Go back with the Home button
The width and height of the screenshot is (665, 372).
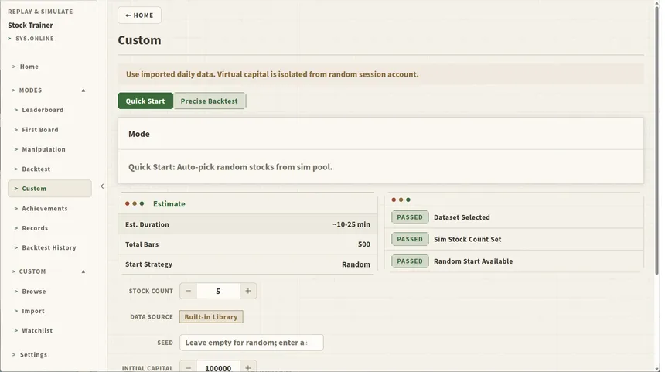[x=139, y=15]
